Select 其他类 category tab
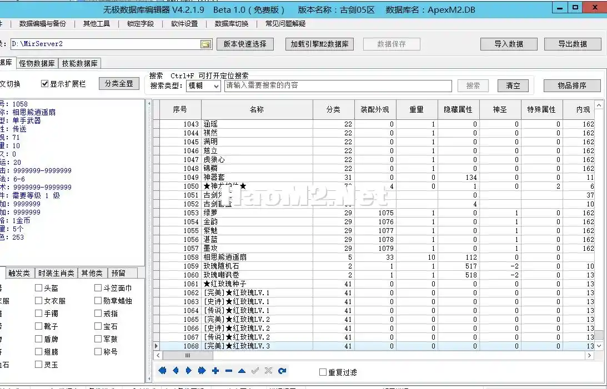This screenshot has width=607, height=389. [x=92, y=273]
